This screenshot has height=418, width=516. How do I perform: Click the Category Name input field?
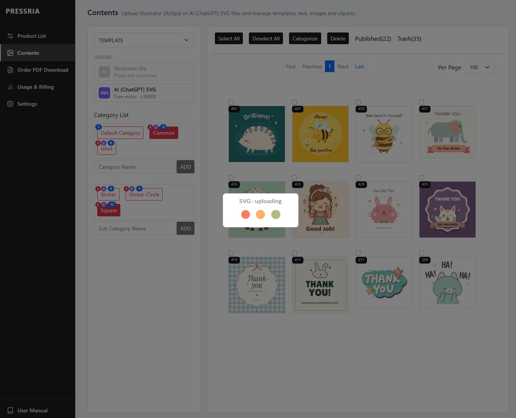135,167
